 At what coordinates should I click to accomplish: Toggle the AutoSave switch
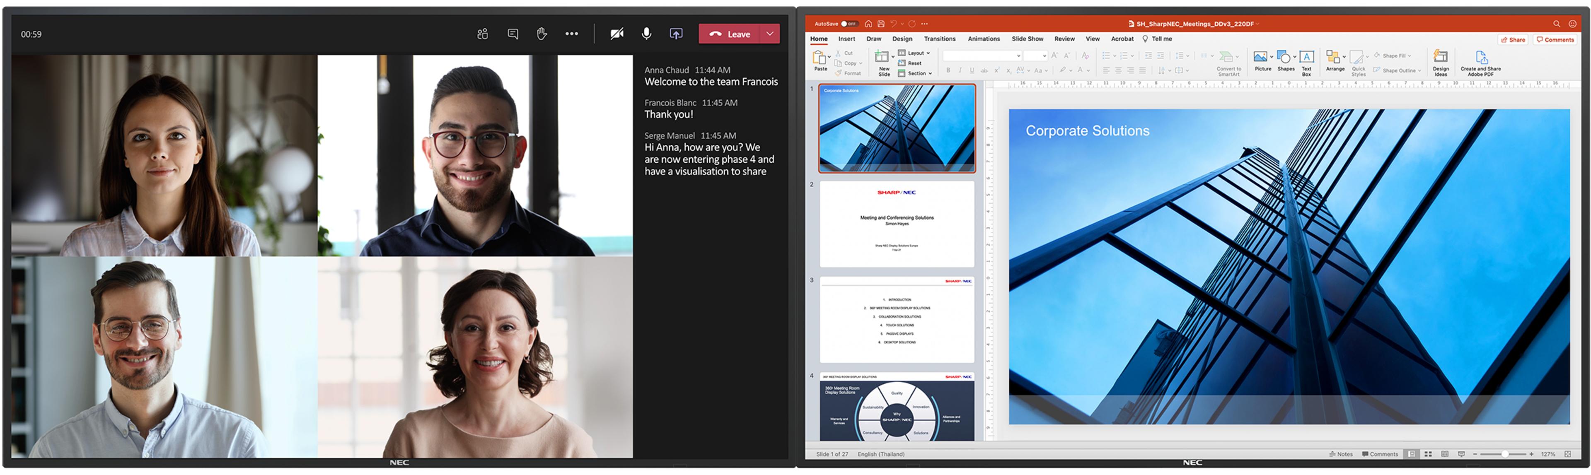pos(849,24)
